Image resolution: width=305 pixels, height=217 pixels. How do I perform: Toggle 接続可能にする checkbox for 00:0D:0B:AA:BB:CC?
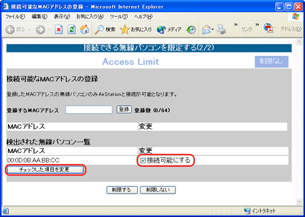point(143,160)
